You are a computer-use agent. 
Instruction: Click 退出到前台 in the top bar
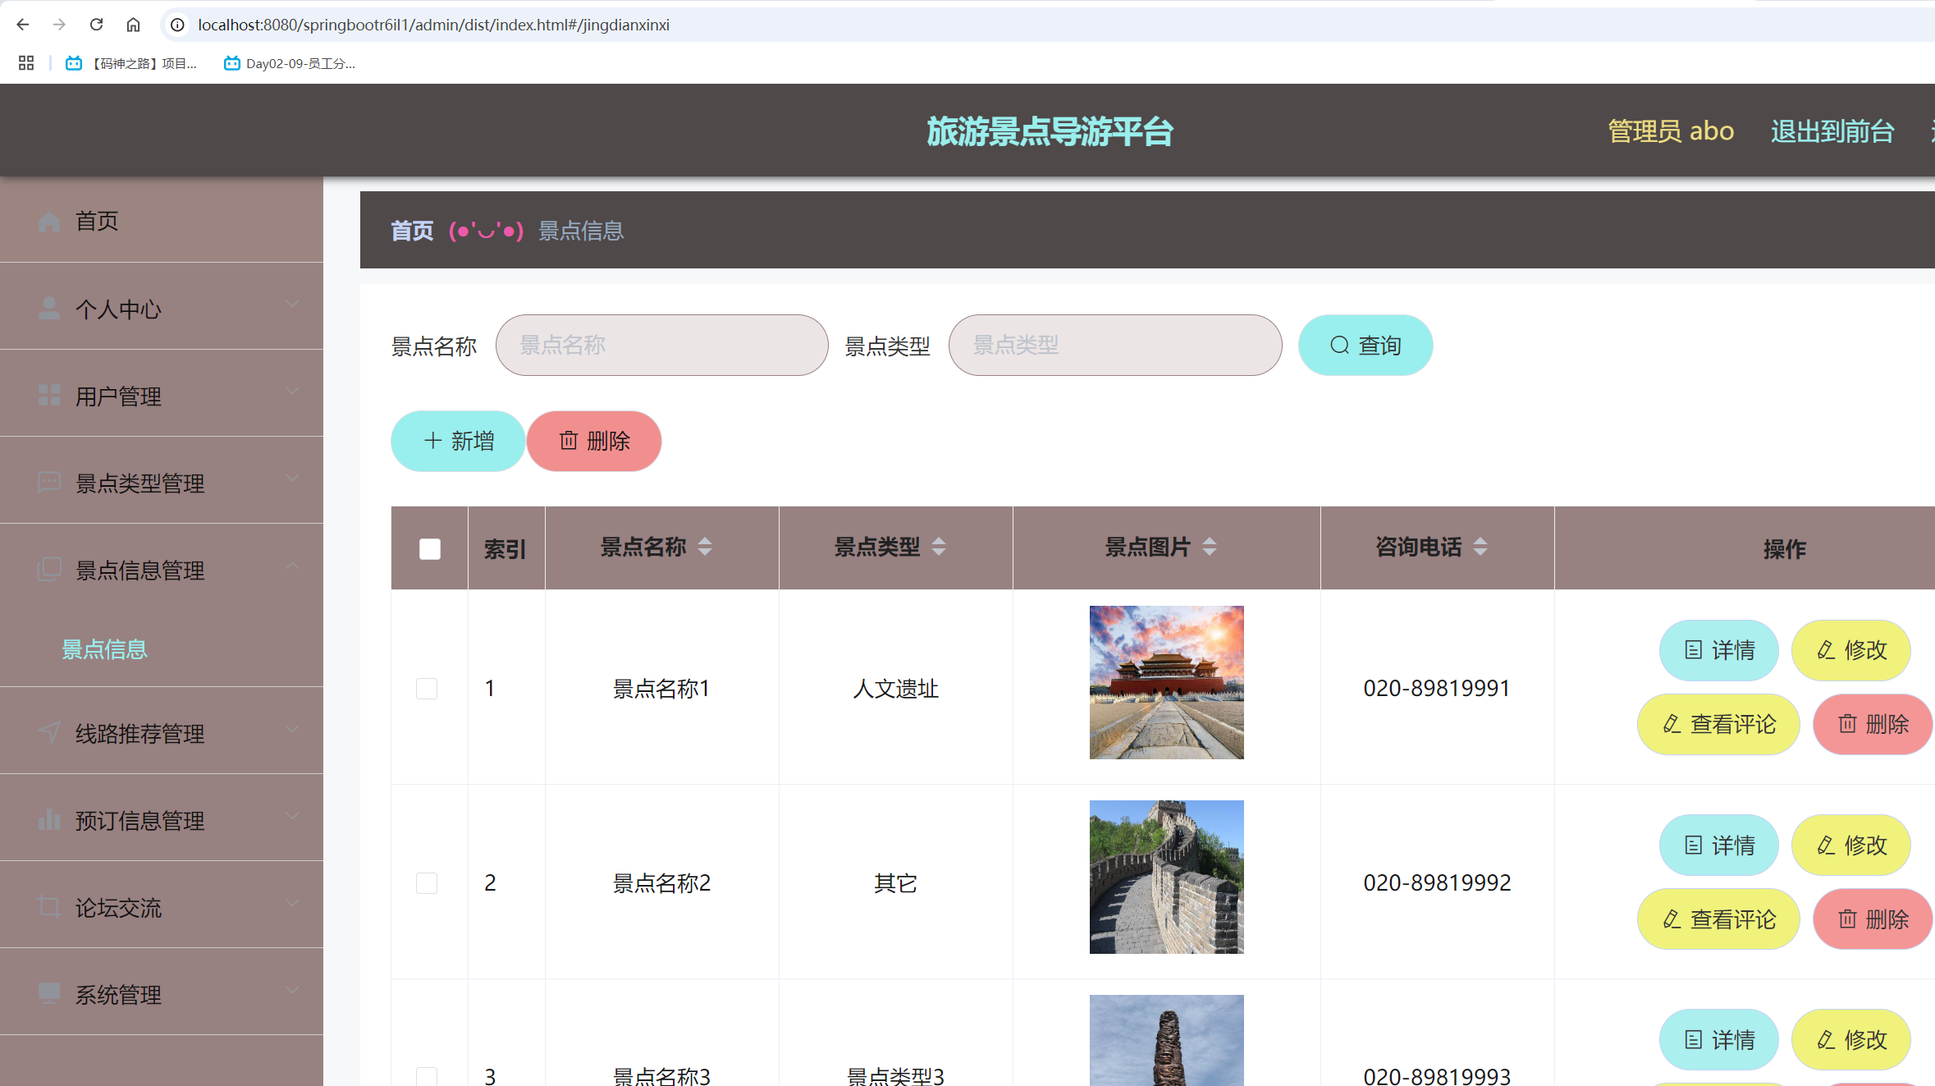click(x=1832, y=131)
